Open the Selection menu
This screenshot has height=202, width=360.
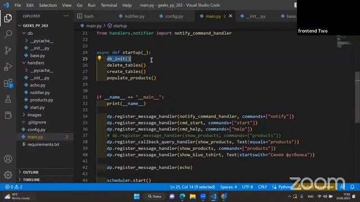tap(48, 5)
